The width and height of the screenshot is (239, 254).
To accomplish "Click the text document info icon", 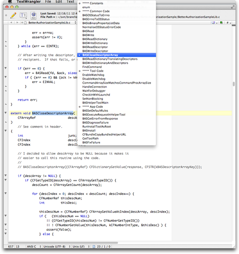I will coord(34,15).
